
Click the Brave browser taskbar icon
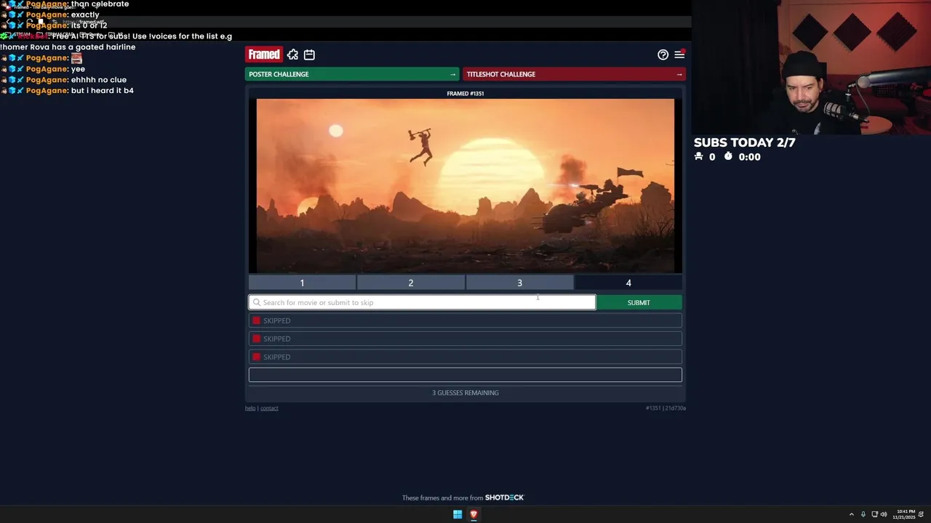point(474,514)
